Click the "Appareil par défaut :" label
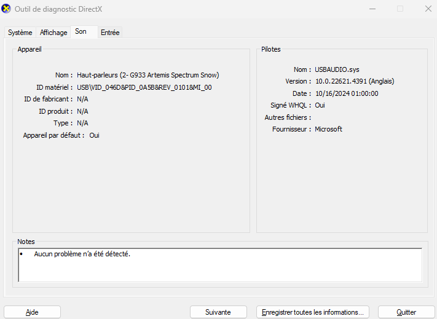437x319 pixels. click(54, 135)
